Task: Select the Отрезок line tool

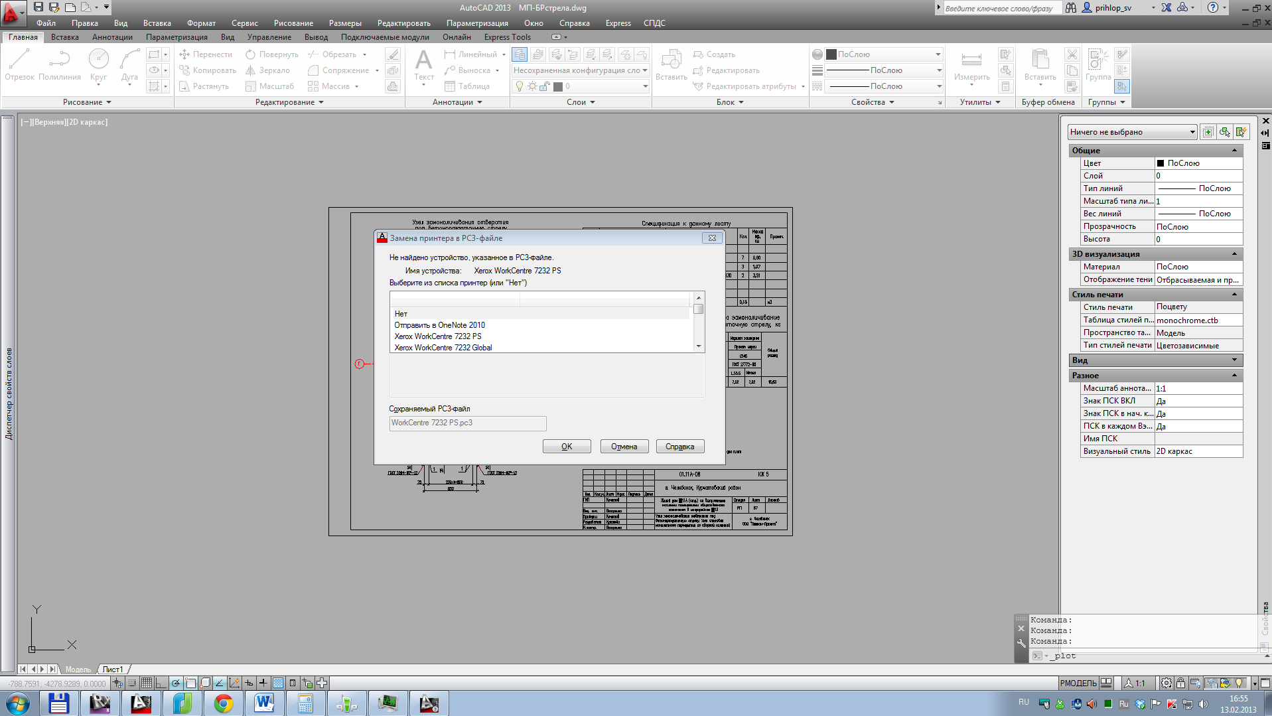Action: (x=19, y=65)
